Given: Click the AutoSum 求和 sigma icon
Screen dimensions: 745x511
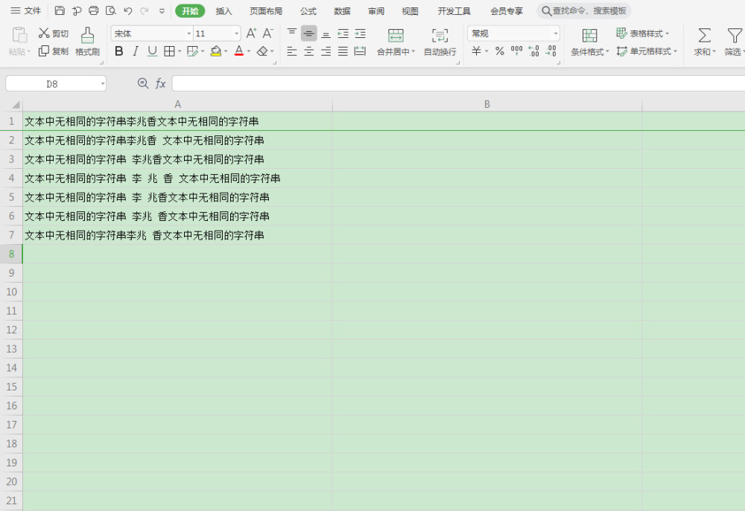Looking at the screenshot, I should (704, 36).
